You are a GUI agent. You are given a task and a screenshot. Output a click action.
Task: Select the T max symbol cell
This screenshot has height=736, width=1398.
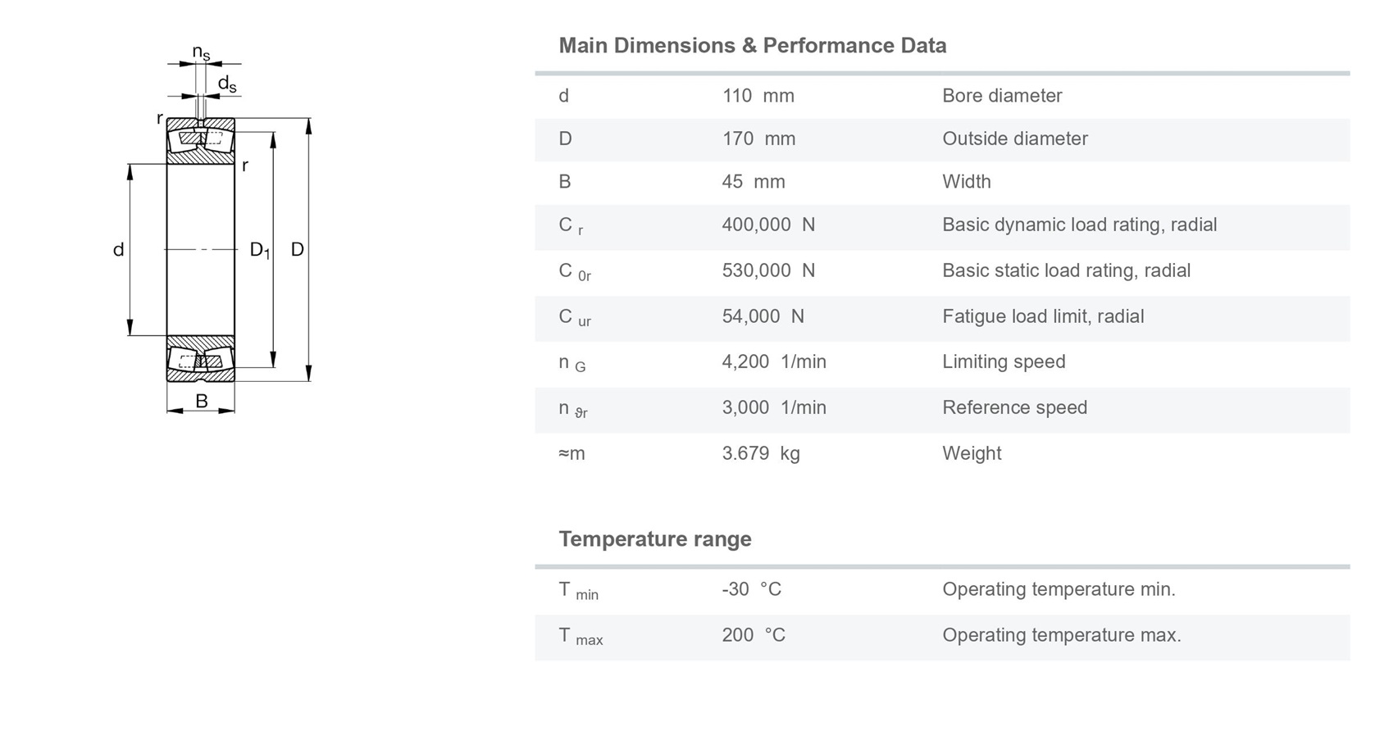(581, 637)
